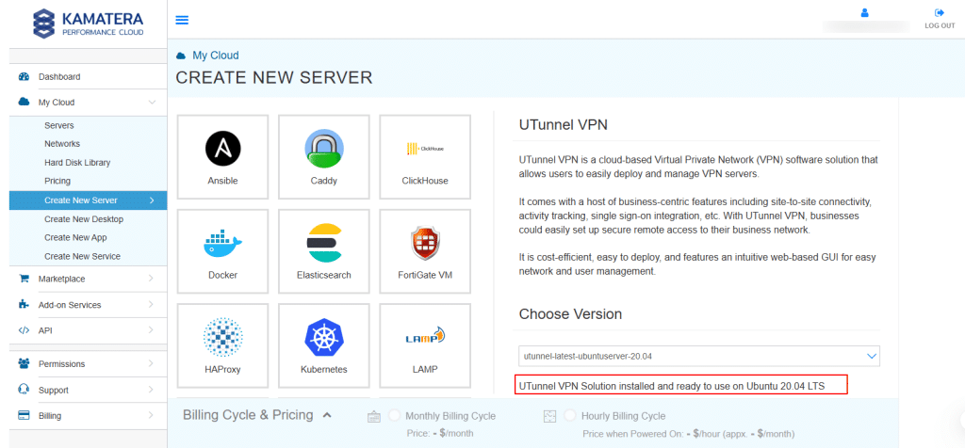Expand the Marketplace chevron
The image size is (965, 448).
tap(152, 279)
